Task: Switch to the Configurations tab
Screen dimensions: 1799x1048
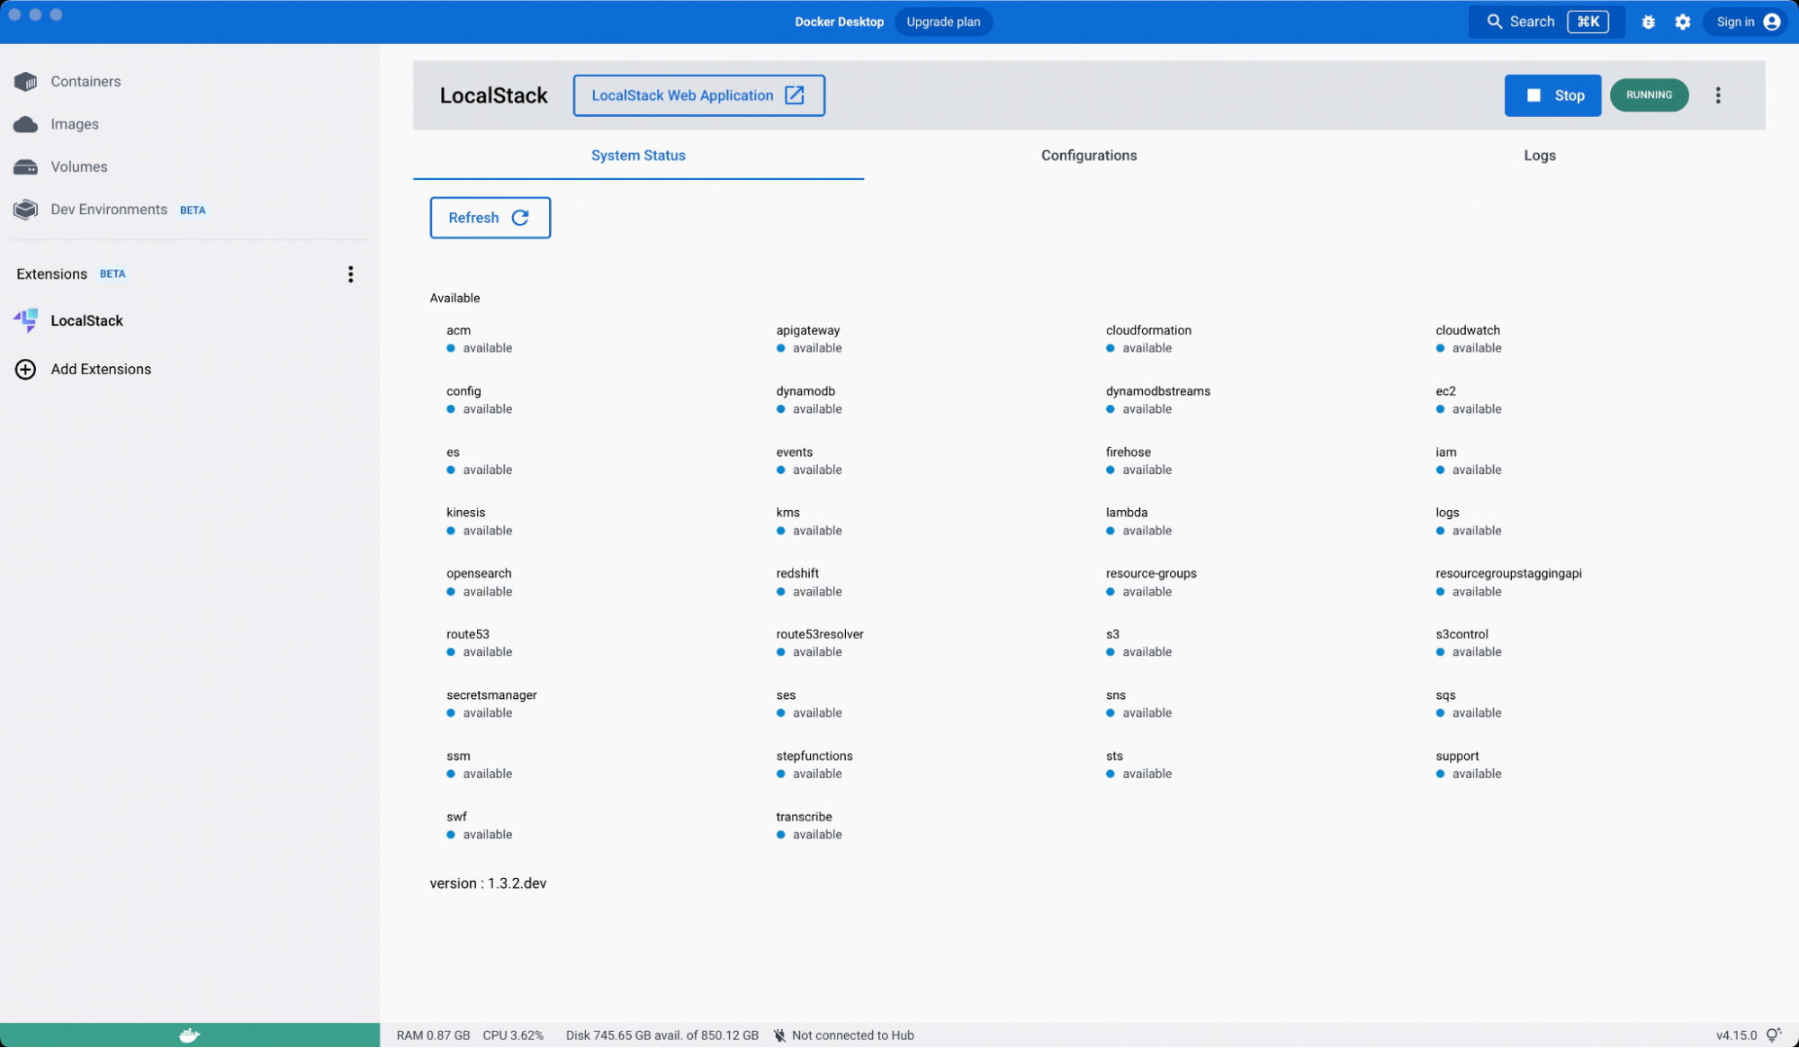Action: 1088,155
